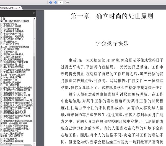Click the bookmark icon beside 挫折只是胜利的影子

[1, 39]
